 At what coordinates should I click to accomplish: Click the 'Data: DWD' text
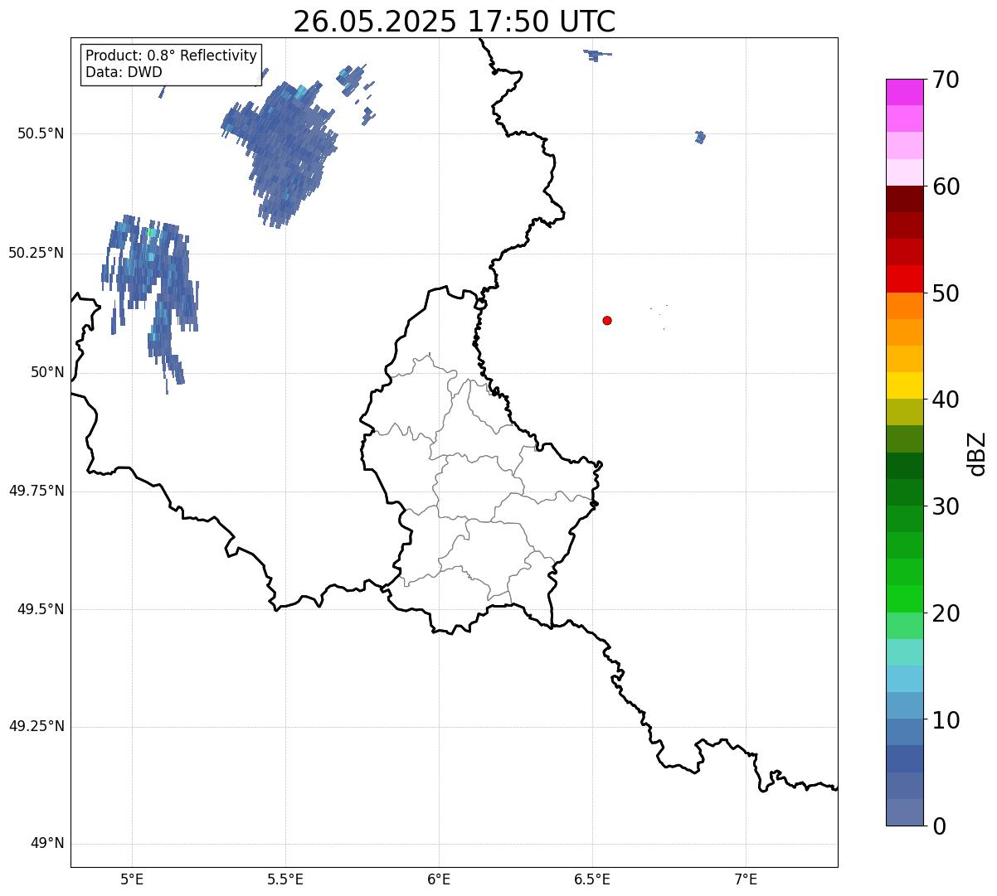click(124, 72)
